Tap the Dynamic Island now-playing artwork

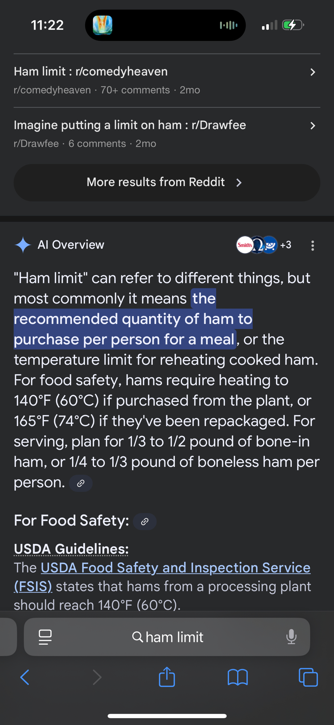click(x=103, y=25)
